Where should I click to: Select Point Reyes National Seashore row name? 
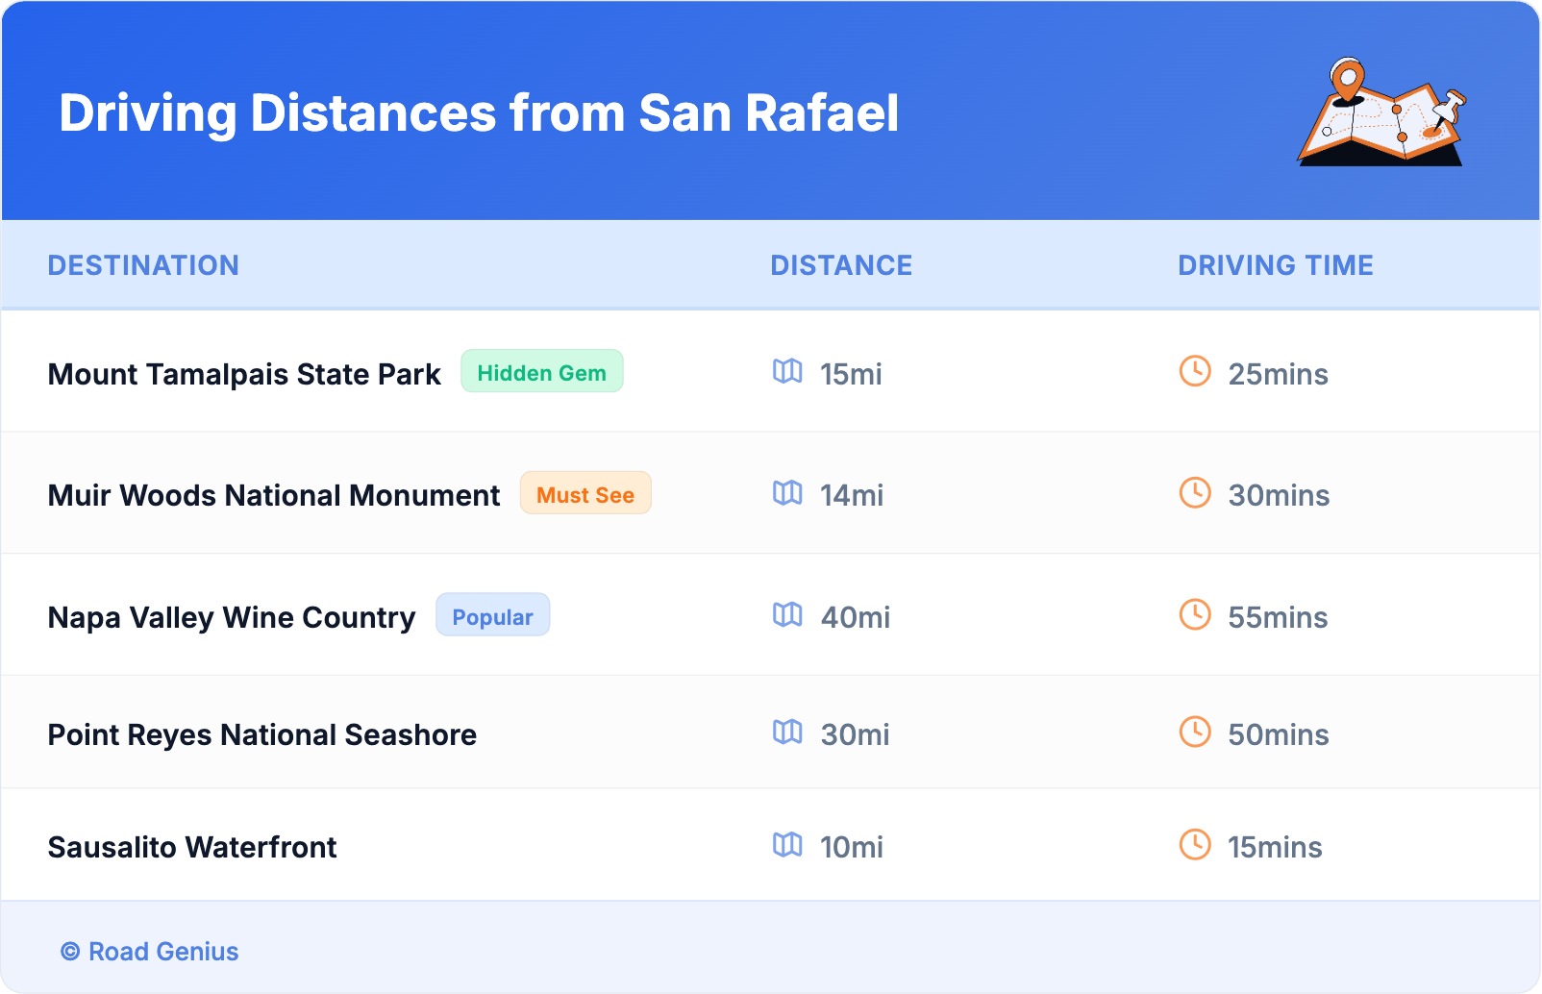point(262,734)
